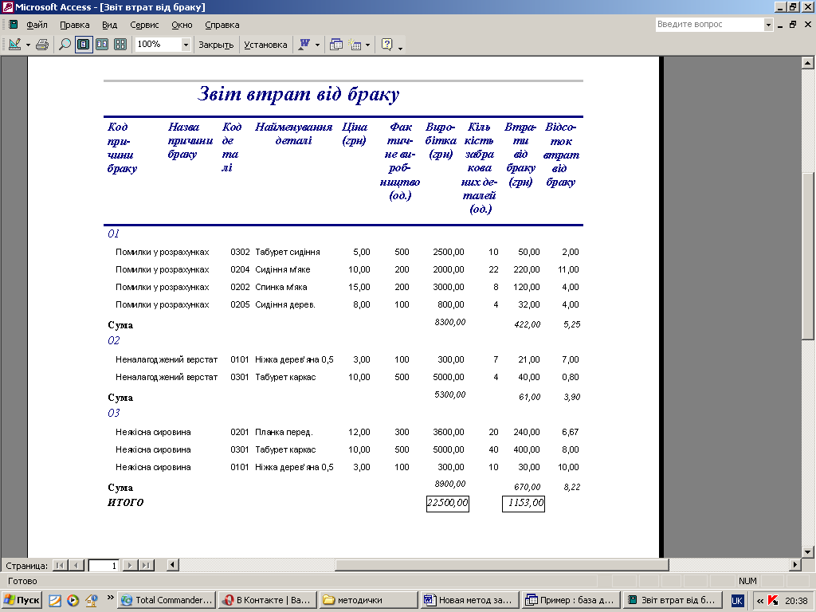Expand the Office Links dropdown arrow
Screen dimensions: 816x612
(317, 45)
